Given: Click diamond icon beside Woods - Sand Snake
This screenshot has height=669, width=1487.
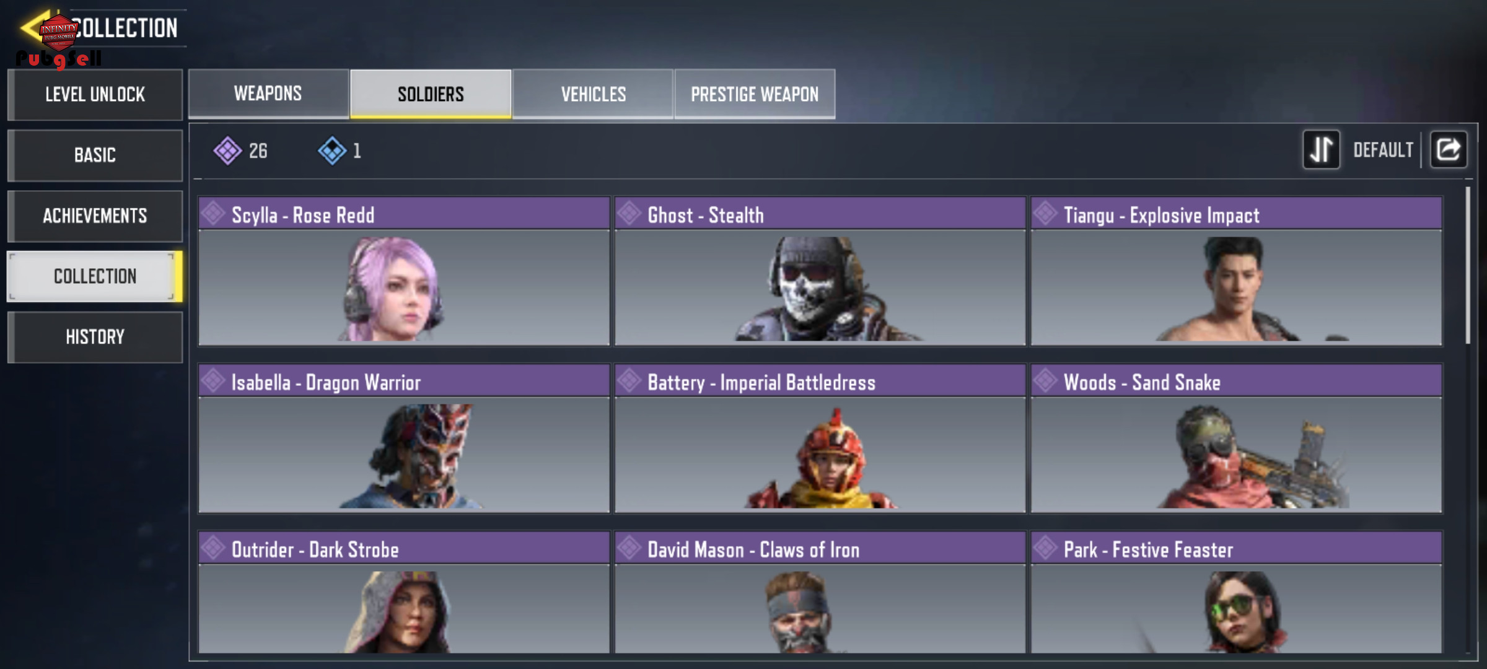Looking at the screenshot, I should click(1045, 381).
